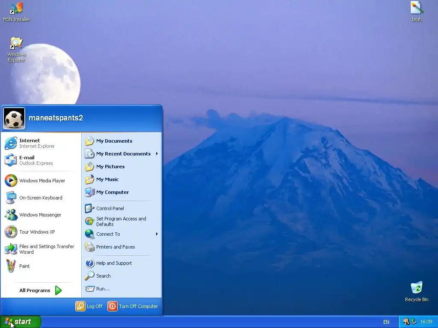Click the Connect To globe icon
Image resolution: width=438 pixels, height=328 pixels.
pyautogui.click(x=89, y=234)
